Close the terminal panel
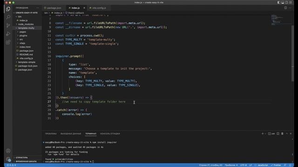Screen dimensions: 298x167 [x=291, y=134]
